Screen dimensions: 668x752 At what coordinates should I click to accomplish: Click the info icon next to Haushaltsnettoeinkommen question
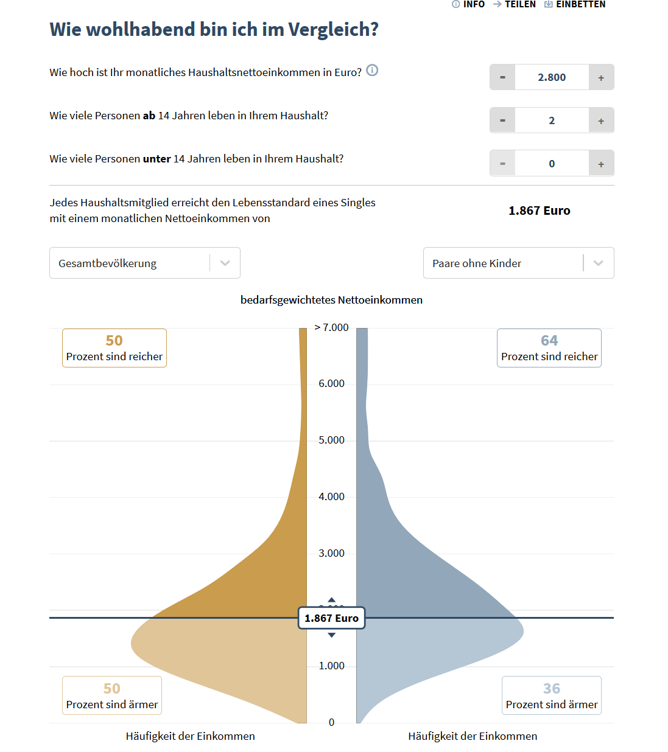(372, 71)
